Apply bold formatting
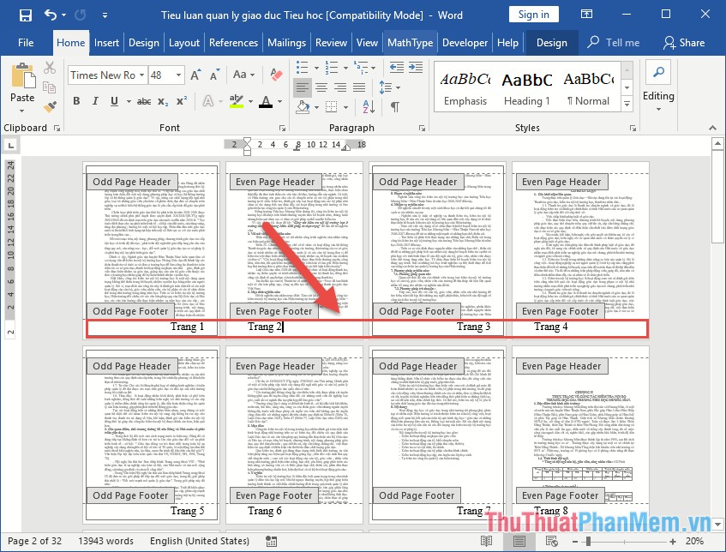This screenshot has height=552, width=726. [77, 100]
